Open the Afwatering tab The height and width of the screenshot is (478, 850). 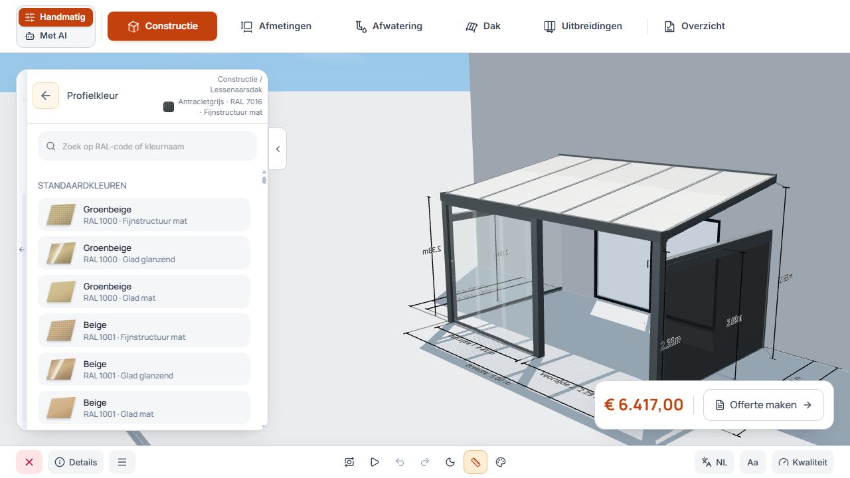(388, 26)
